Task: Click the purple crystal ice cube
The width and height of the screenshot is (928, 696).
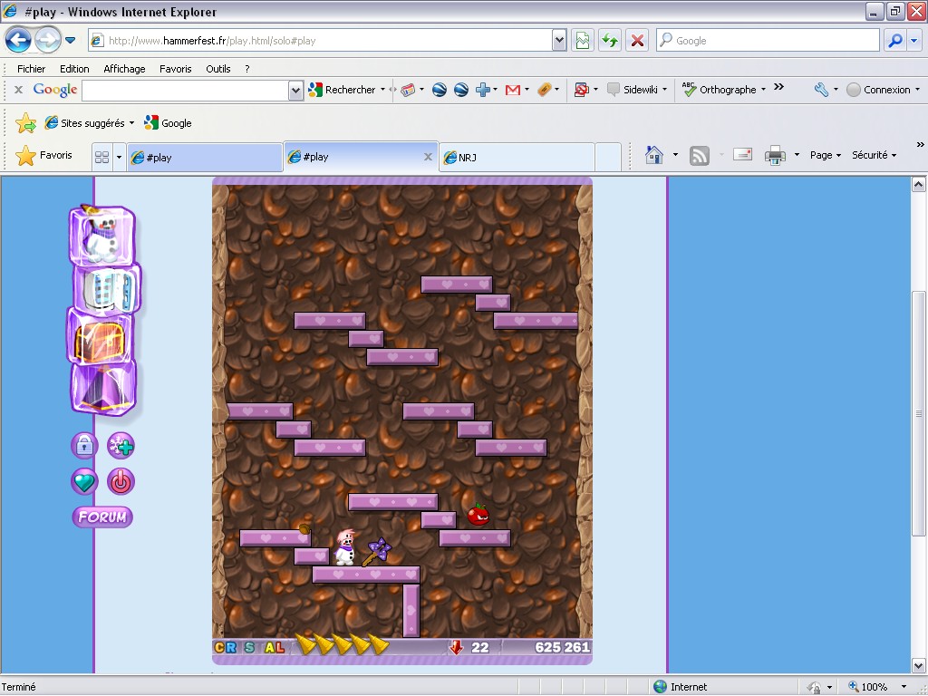Action: 103,387
